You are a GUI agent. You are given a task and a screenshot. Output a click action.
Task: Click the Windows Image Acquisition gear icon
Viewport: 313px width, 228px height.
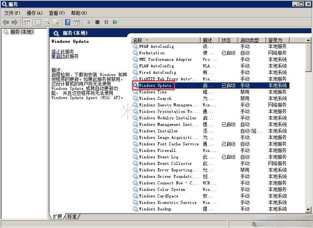135,137
